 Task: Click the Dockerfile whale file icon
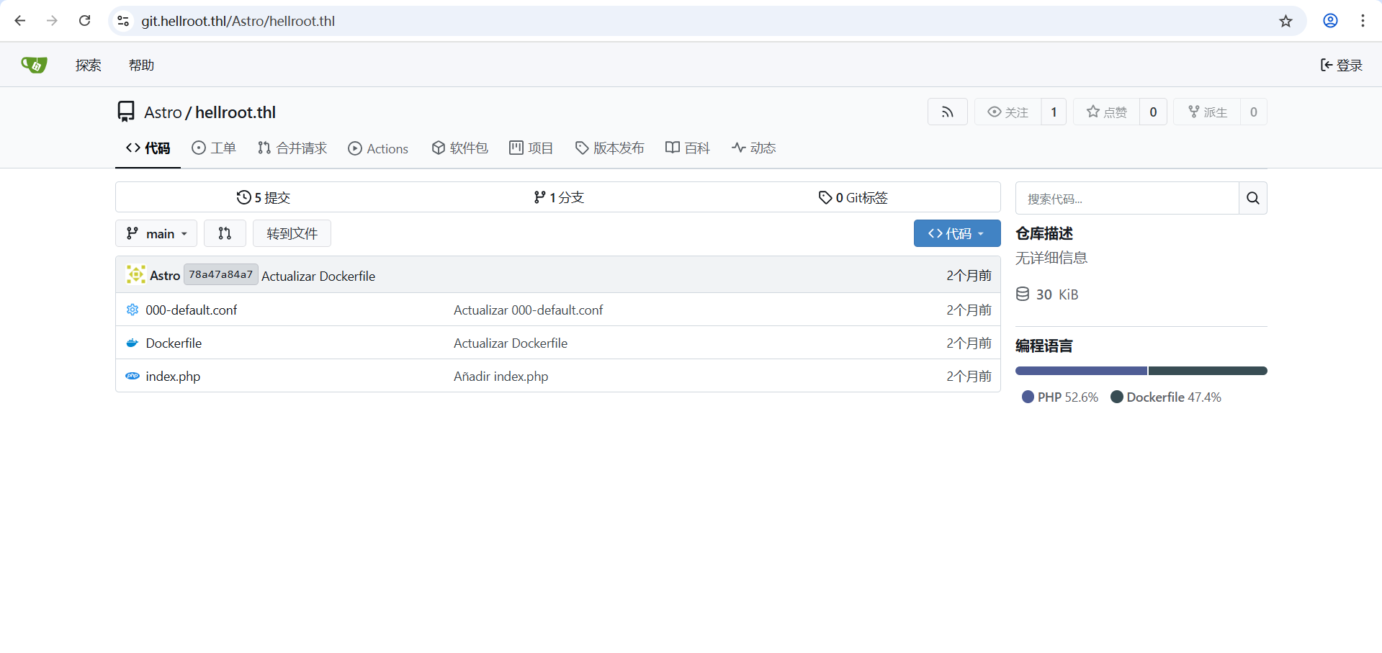(x=133, y=343)
